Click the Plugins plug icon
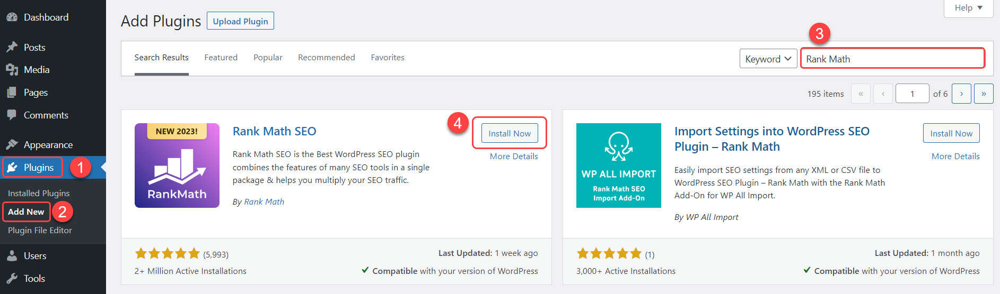Viewport: 1000px width, 294px height. [12, 168]
